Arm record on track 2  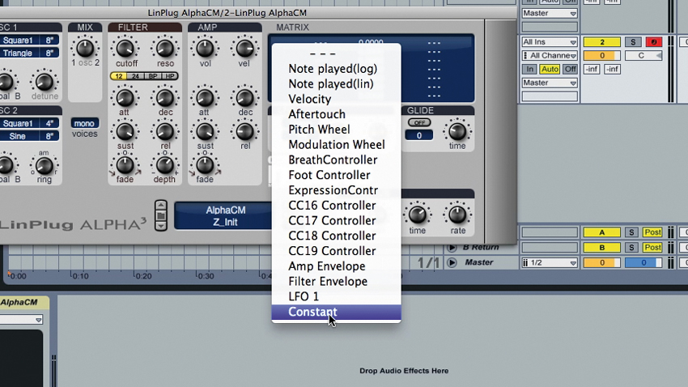pos(654,42)
